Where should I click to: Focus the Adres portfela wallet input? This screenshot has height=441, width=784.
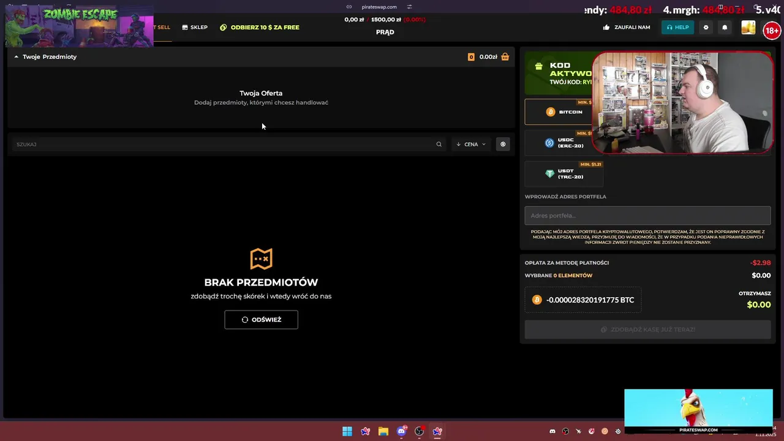647,216
